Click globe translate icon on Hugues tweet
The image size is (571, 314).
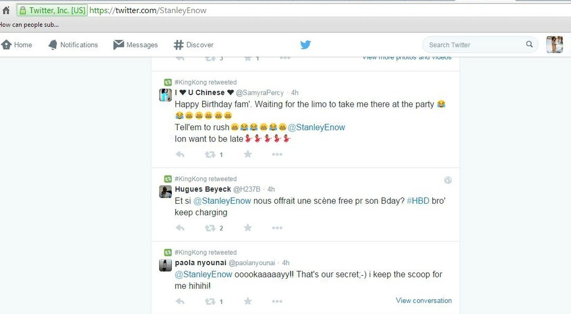(x=448, y=180)
